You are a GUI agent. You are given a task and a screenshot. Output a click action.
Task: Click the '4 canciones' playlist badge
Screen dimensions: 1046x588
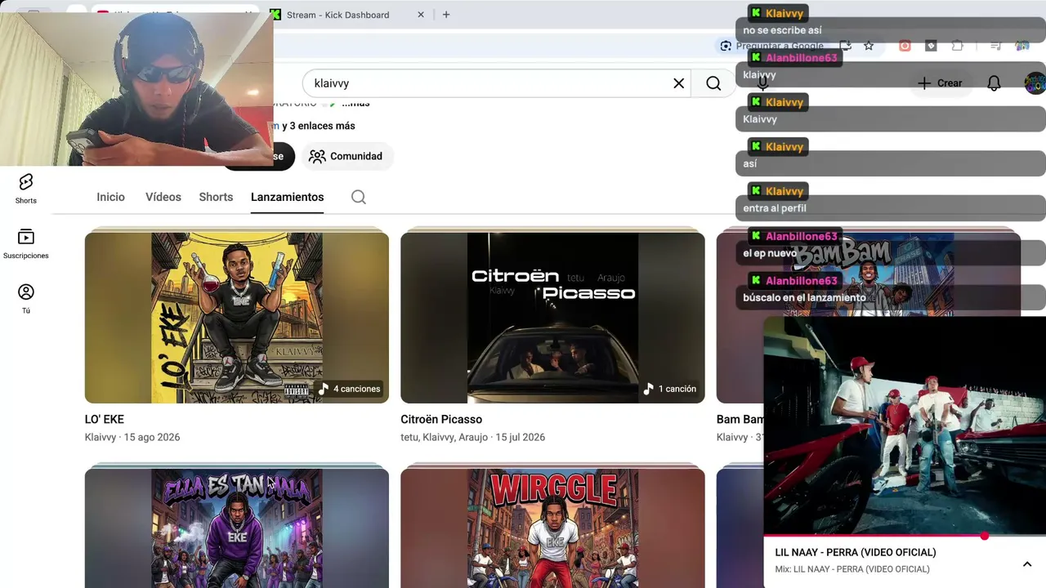coord(350,389)
